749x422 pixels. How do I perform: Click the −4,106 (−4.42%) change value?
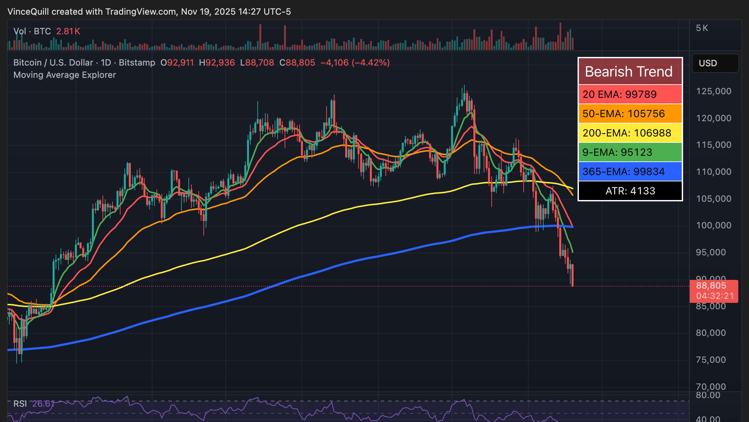(x=355, y=63)
